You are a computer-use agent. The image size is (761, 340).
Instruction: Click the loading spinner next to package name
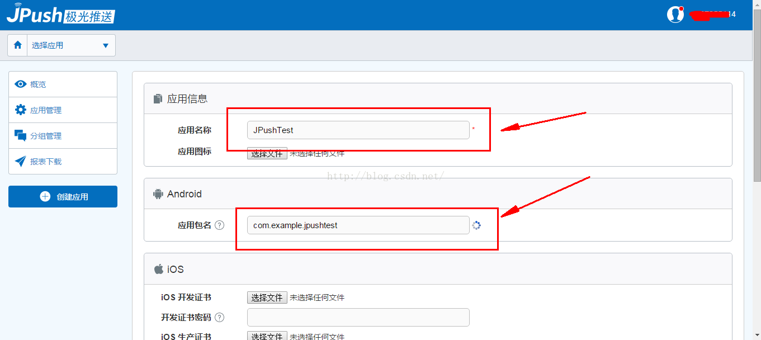click(x=476, y=225)
